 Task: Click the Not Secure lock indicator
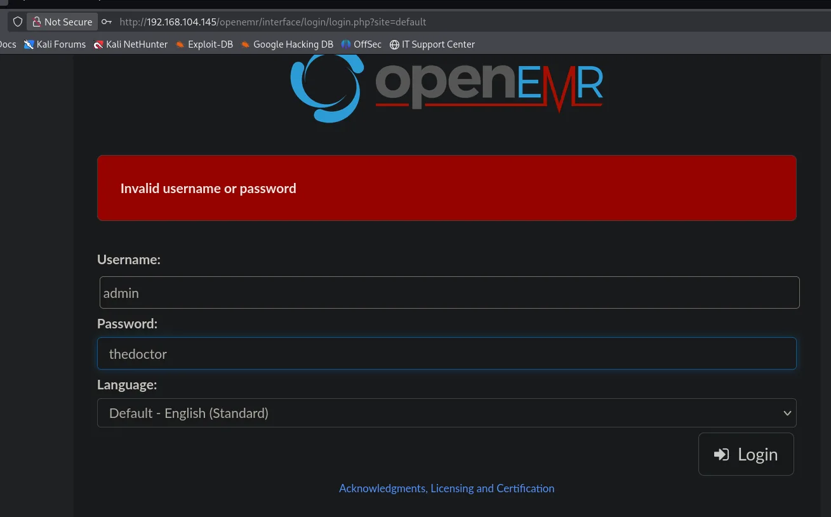pyautogui.click(x=62, y=22)
